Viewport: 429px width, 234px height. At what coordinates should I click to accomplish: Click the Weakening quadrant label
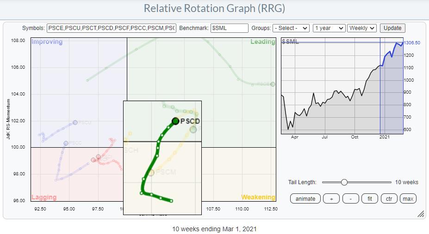(258, 197)
